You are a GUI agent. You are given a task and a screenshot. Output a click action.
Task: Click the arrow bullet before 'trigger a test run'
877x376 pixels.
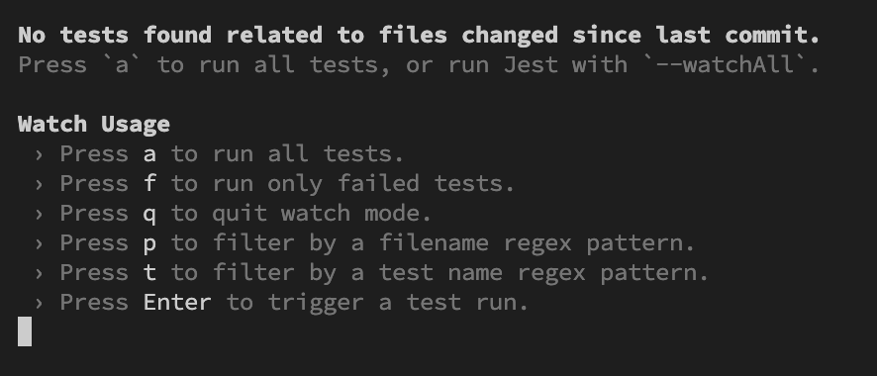point(39,302)
